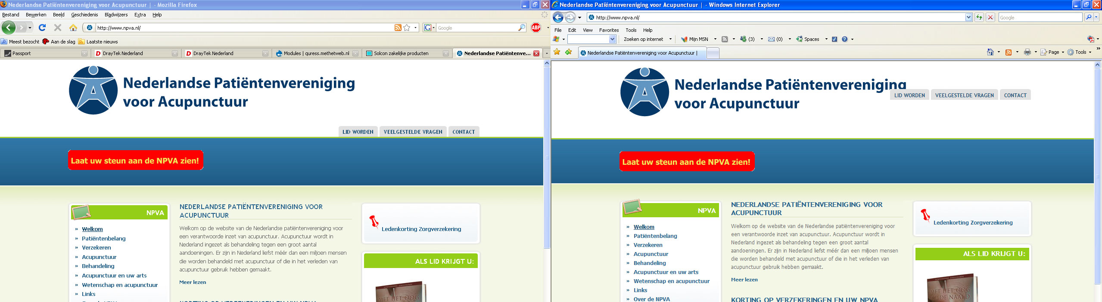The image size is (1102, 302).
Task: Open Wetenschap en acupunctuur in the Internet Explorer page
Action: [x=671, y=281]
